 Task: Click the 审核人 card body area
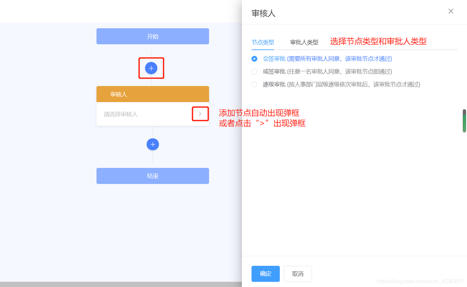[145, 114]
